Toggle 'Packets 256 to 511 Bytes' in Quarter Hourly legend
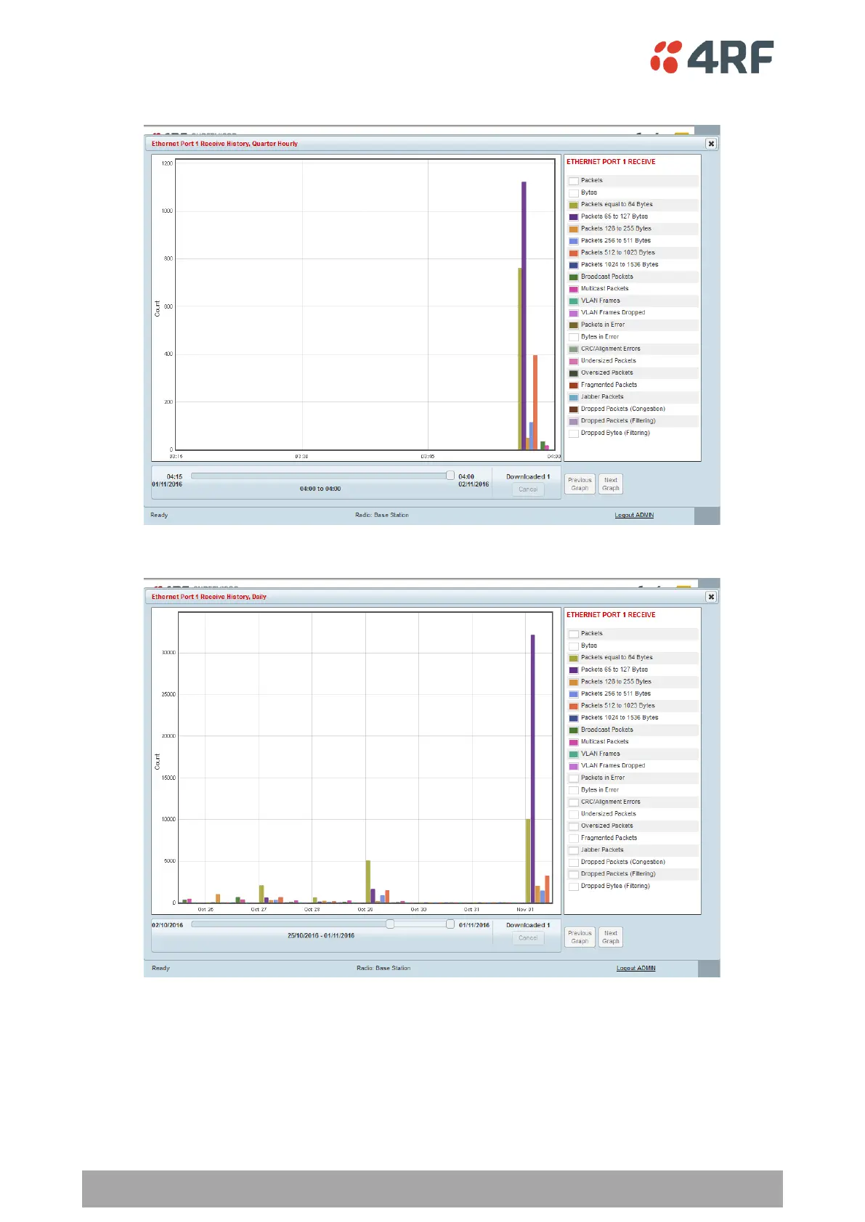The image size is (865, 1222). (x=573, y=241)
